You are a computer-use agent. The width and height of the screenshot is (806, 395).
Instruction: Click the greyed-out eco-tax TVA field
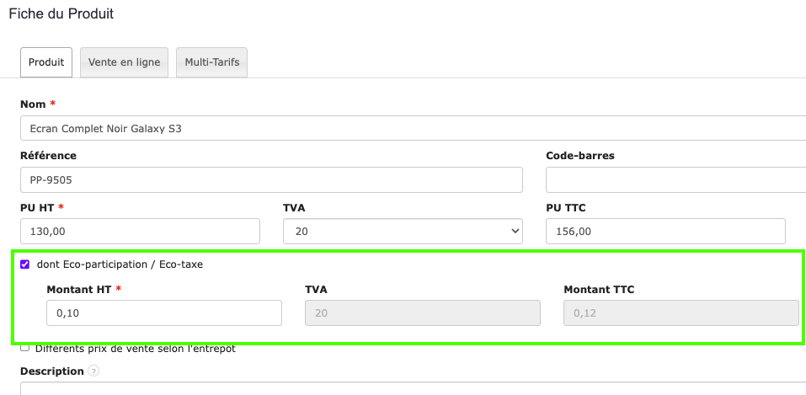pos(421,313)
